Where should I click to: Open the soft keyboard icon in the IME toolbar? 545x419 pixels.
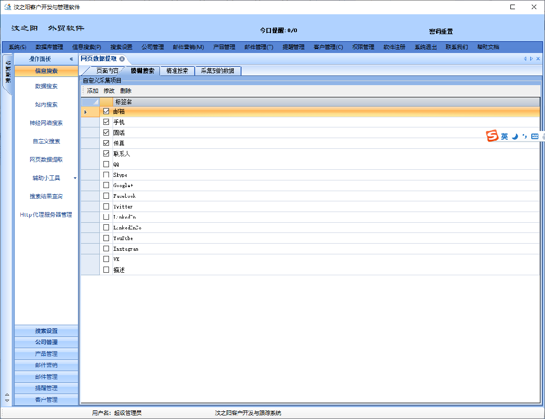[535, 137]
